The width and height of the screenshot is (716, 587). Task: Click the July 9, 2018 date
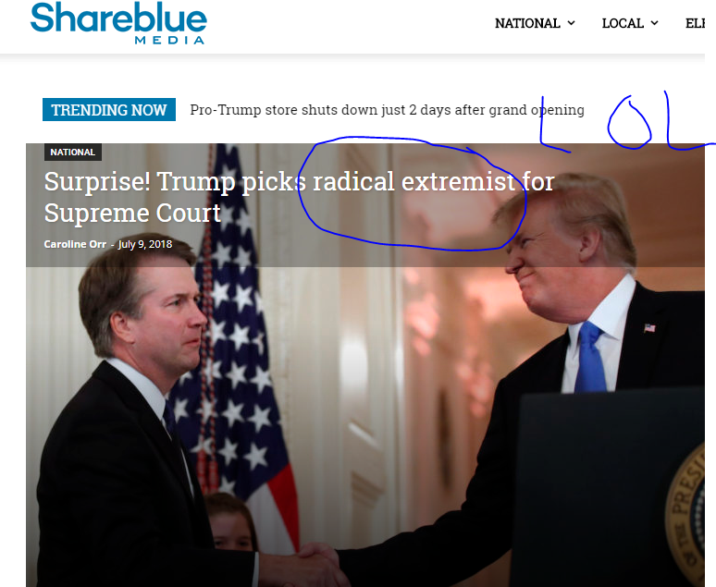pos(145,244)
